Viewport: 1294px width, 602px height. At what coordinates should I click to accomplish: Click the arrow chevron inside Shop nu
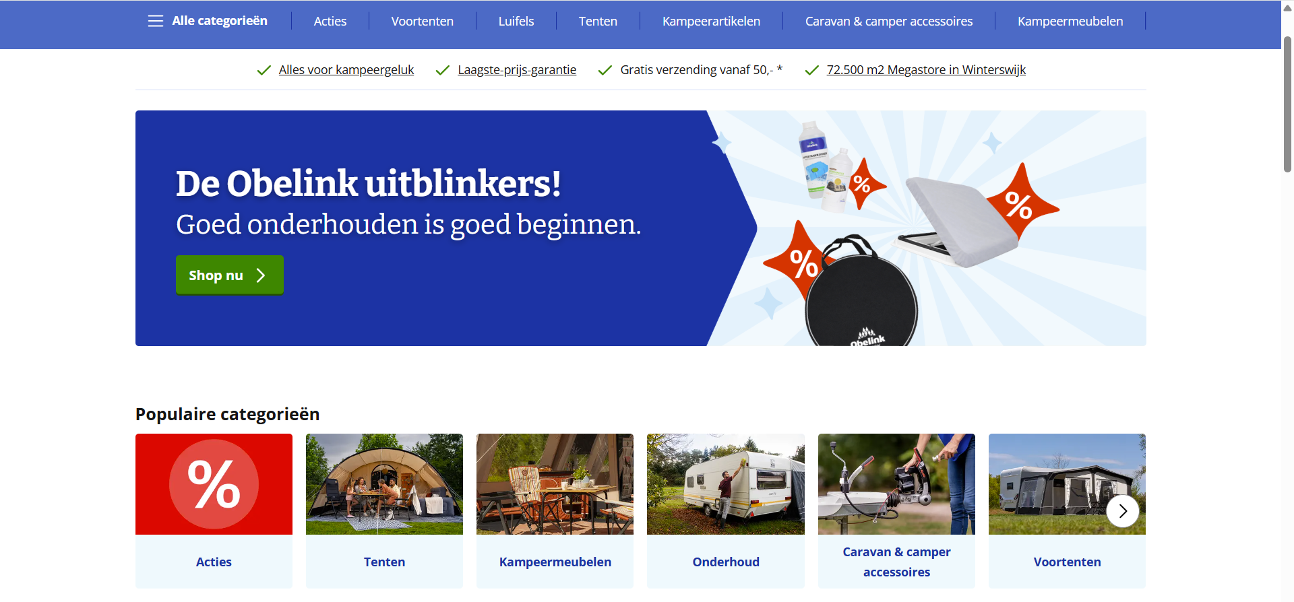(x=261, y=275)
